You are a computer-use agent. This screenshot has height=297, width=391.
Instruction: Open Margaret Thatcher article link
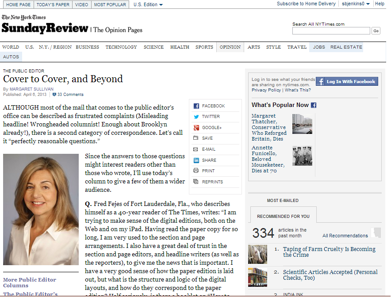(x=269, y=127)
